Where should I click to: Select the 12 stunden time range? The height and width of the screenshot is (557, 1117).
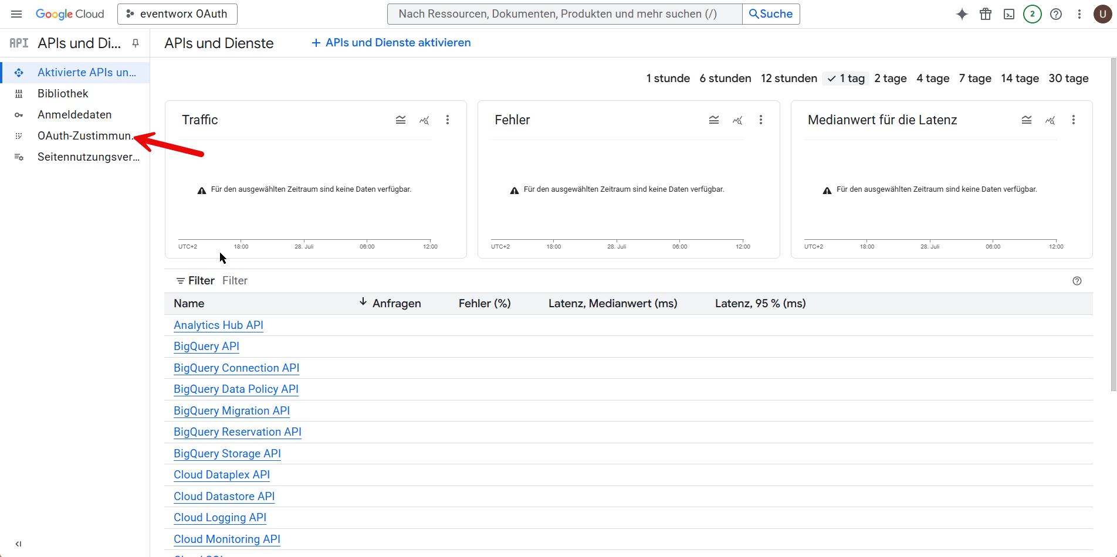[789, 79]
